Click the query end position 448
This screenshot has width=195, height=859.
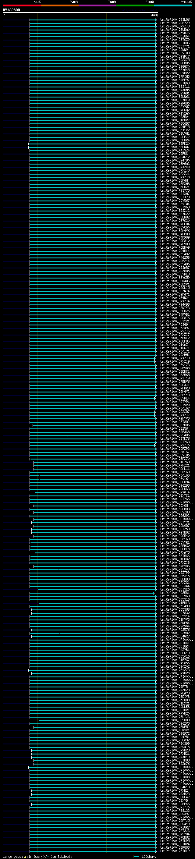point(154,15)
